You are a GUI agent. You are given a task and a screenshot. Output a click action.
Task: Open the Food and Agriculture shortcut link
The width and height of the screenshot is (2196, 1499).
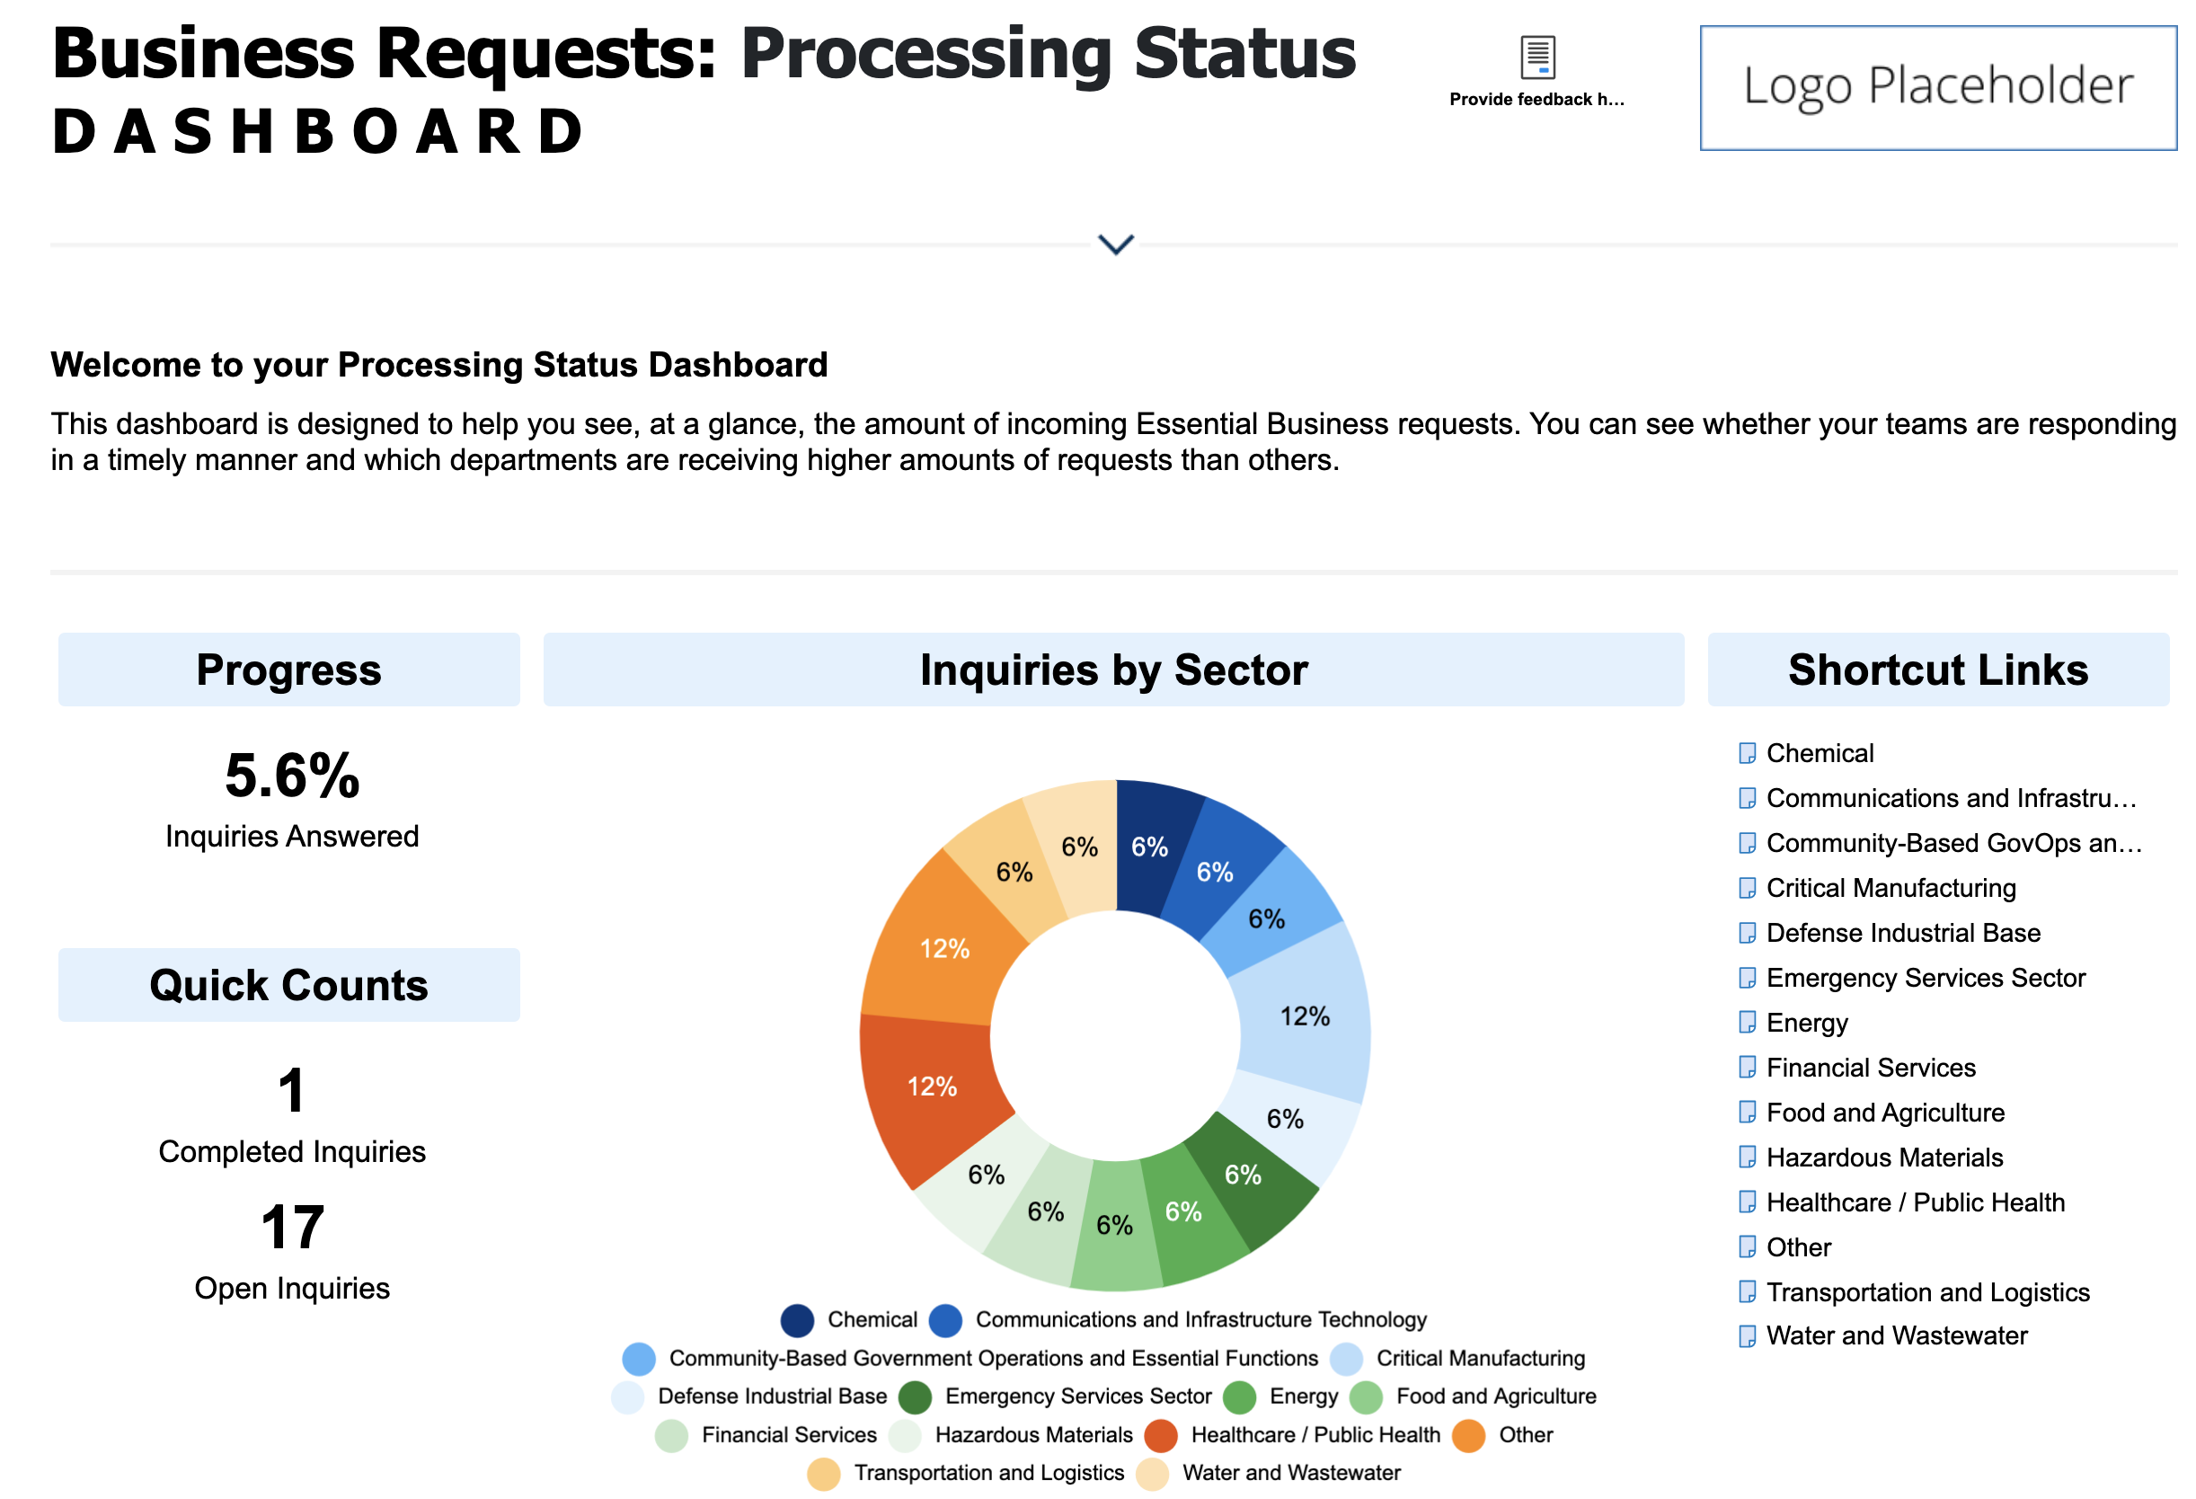point(1884,1113)
